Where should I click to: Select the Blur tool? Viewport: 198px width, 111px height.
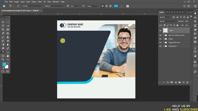[x=8, y=44]
